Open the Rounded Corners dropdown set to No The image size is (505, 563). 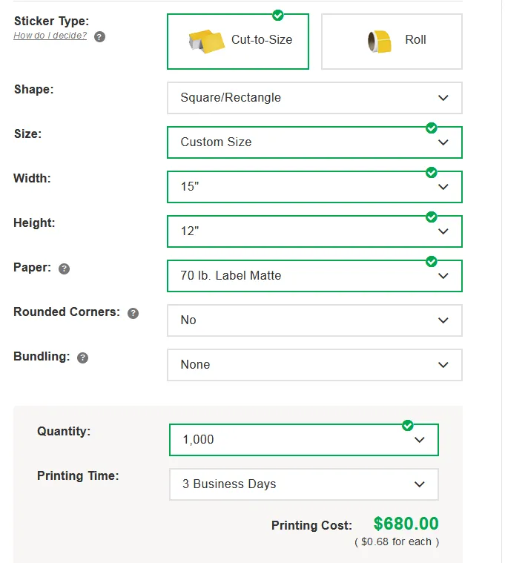pyautogui.click(x=314, y=320)
